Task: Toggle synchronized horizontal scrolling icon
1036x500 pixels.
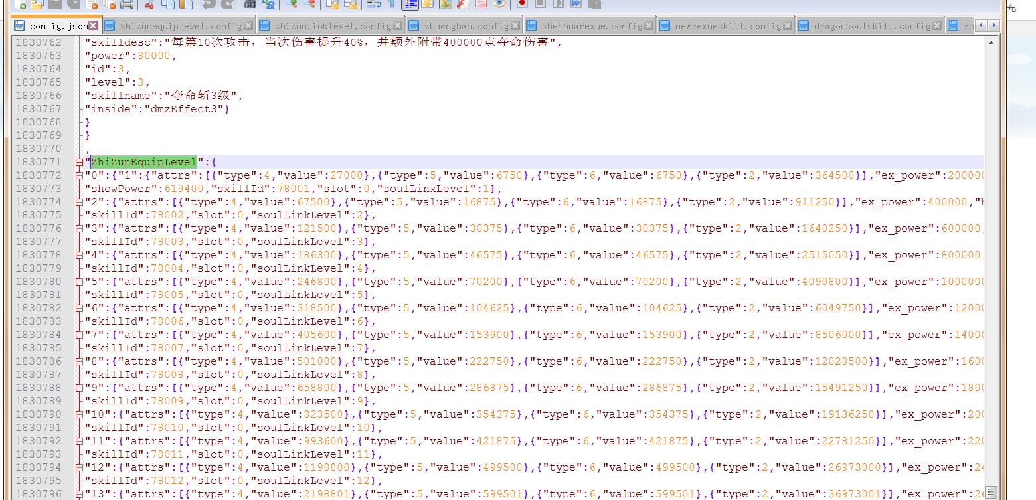Action: pos(351,4)
